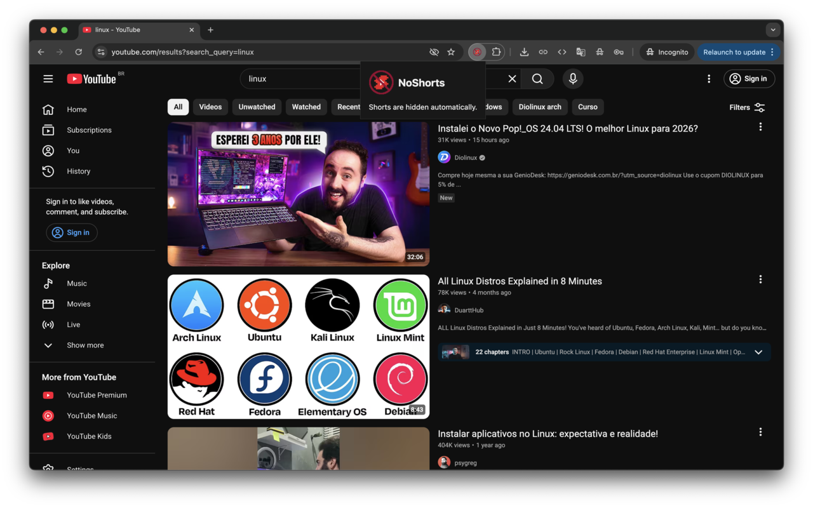This screenshot has width=813, height=508.
Task: Open YouTube settings three-dot menu
Action: [709, 79]
